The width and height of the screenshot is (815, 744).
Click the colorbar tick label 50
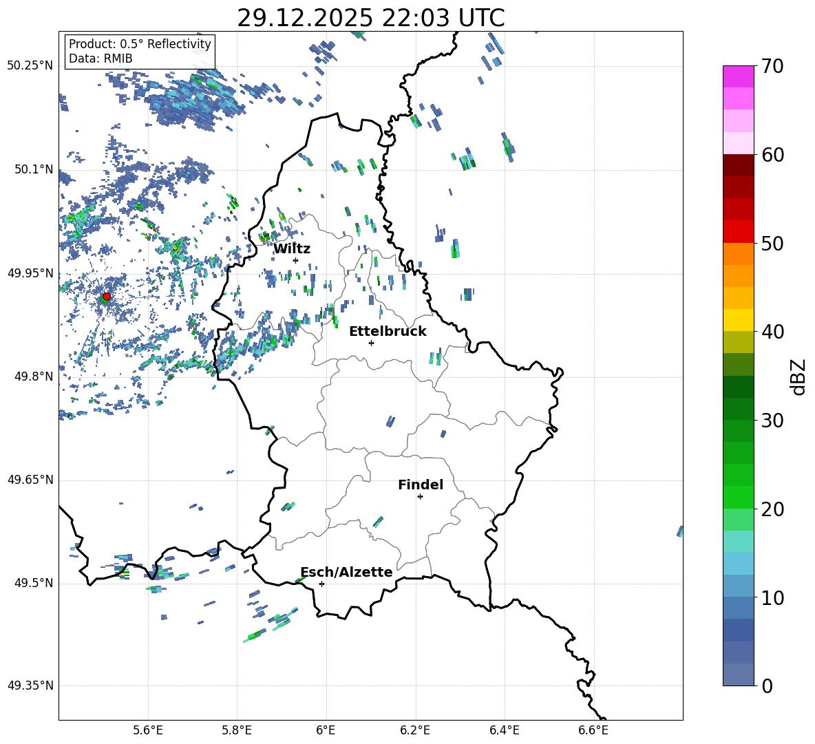[x=773, y=244]
